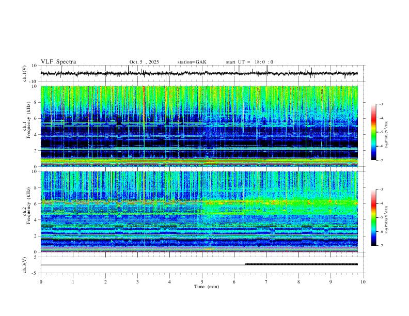Click the "9" tick label on time axis
This screenshot has height=316, width=409.
331,282
